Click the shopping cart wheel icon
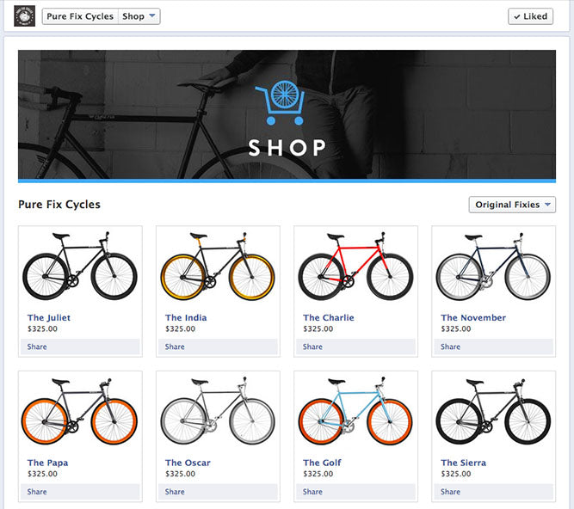Viewport: 574px width, 509px height. tap(281, 102)
